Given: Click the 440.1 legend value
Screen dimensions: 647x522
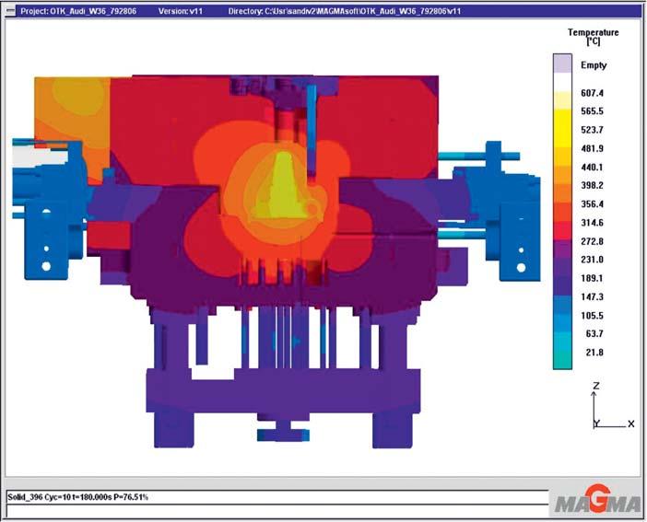Looking at the screenshot, I should [x=592, y=167].
